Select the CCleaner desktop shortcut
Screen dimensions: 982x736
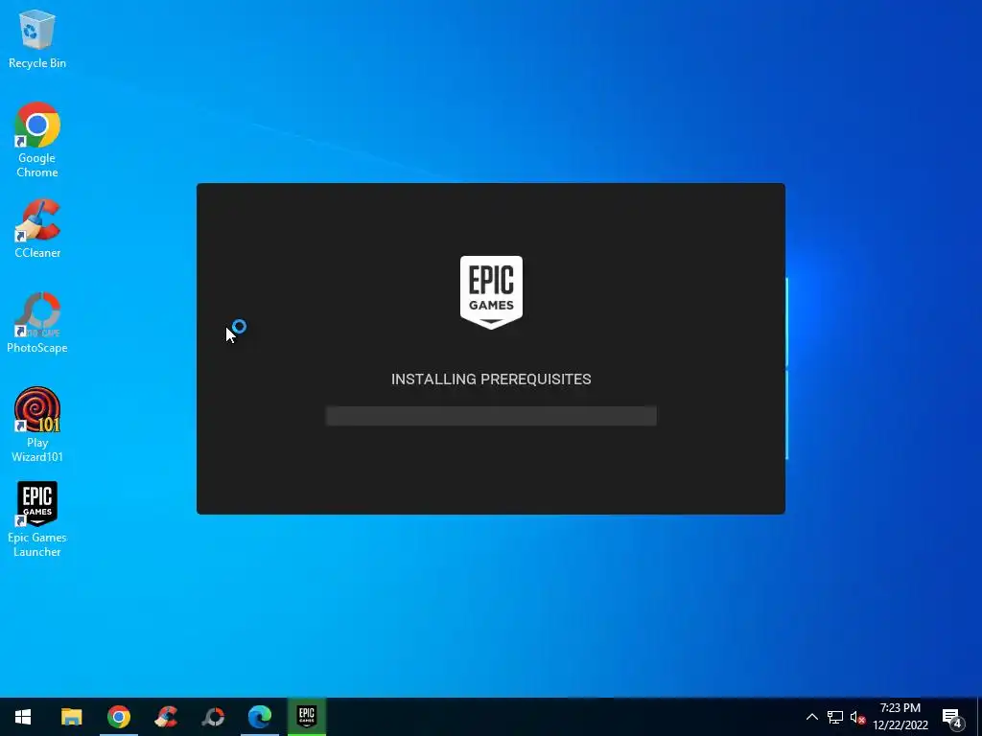point(37,228)
